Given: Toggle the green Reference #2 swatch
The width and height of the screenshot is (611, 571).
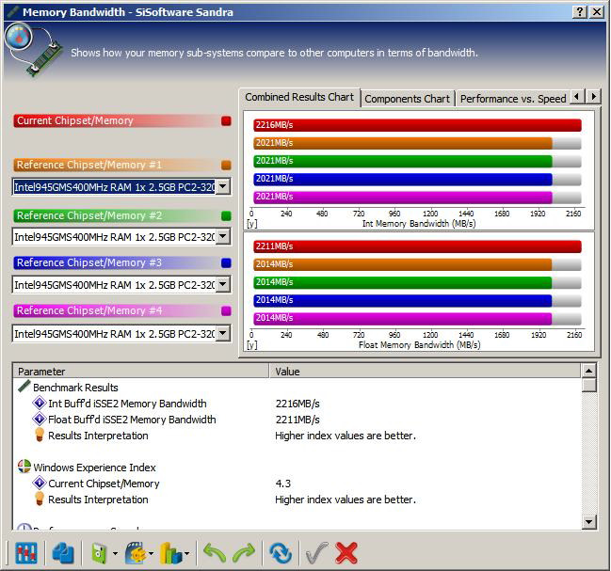Looking at the screenshot, I should pyautogui.click(x=226, y=216).
